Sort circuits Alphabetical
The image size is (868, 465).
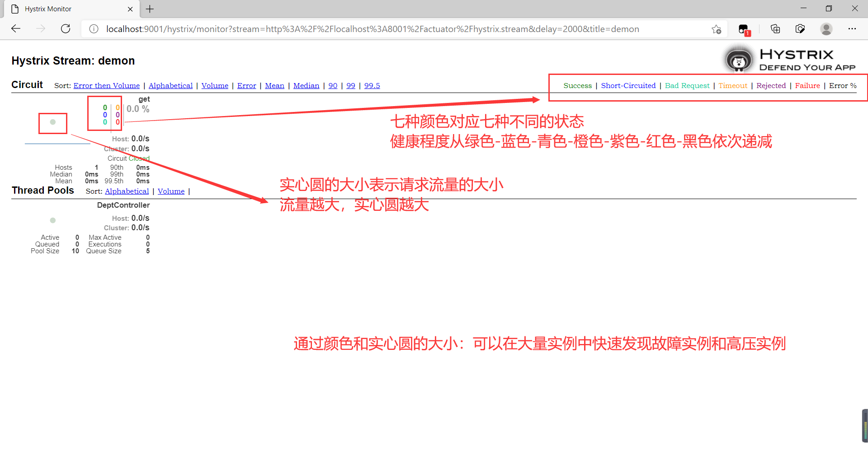coord(170,86)
